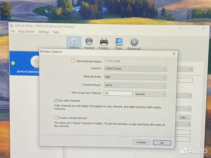Open the Disks toolbar icon

pos(119,44)
